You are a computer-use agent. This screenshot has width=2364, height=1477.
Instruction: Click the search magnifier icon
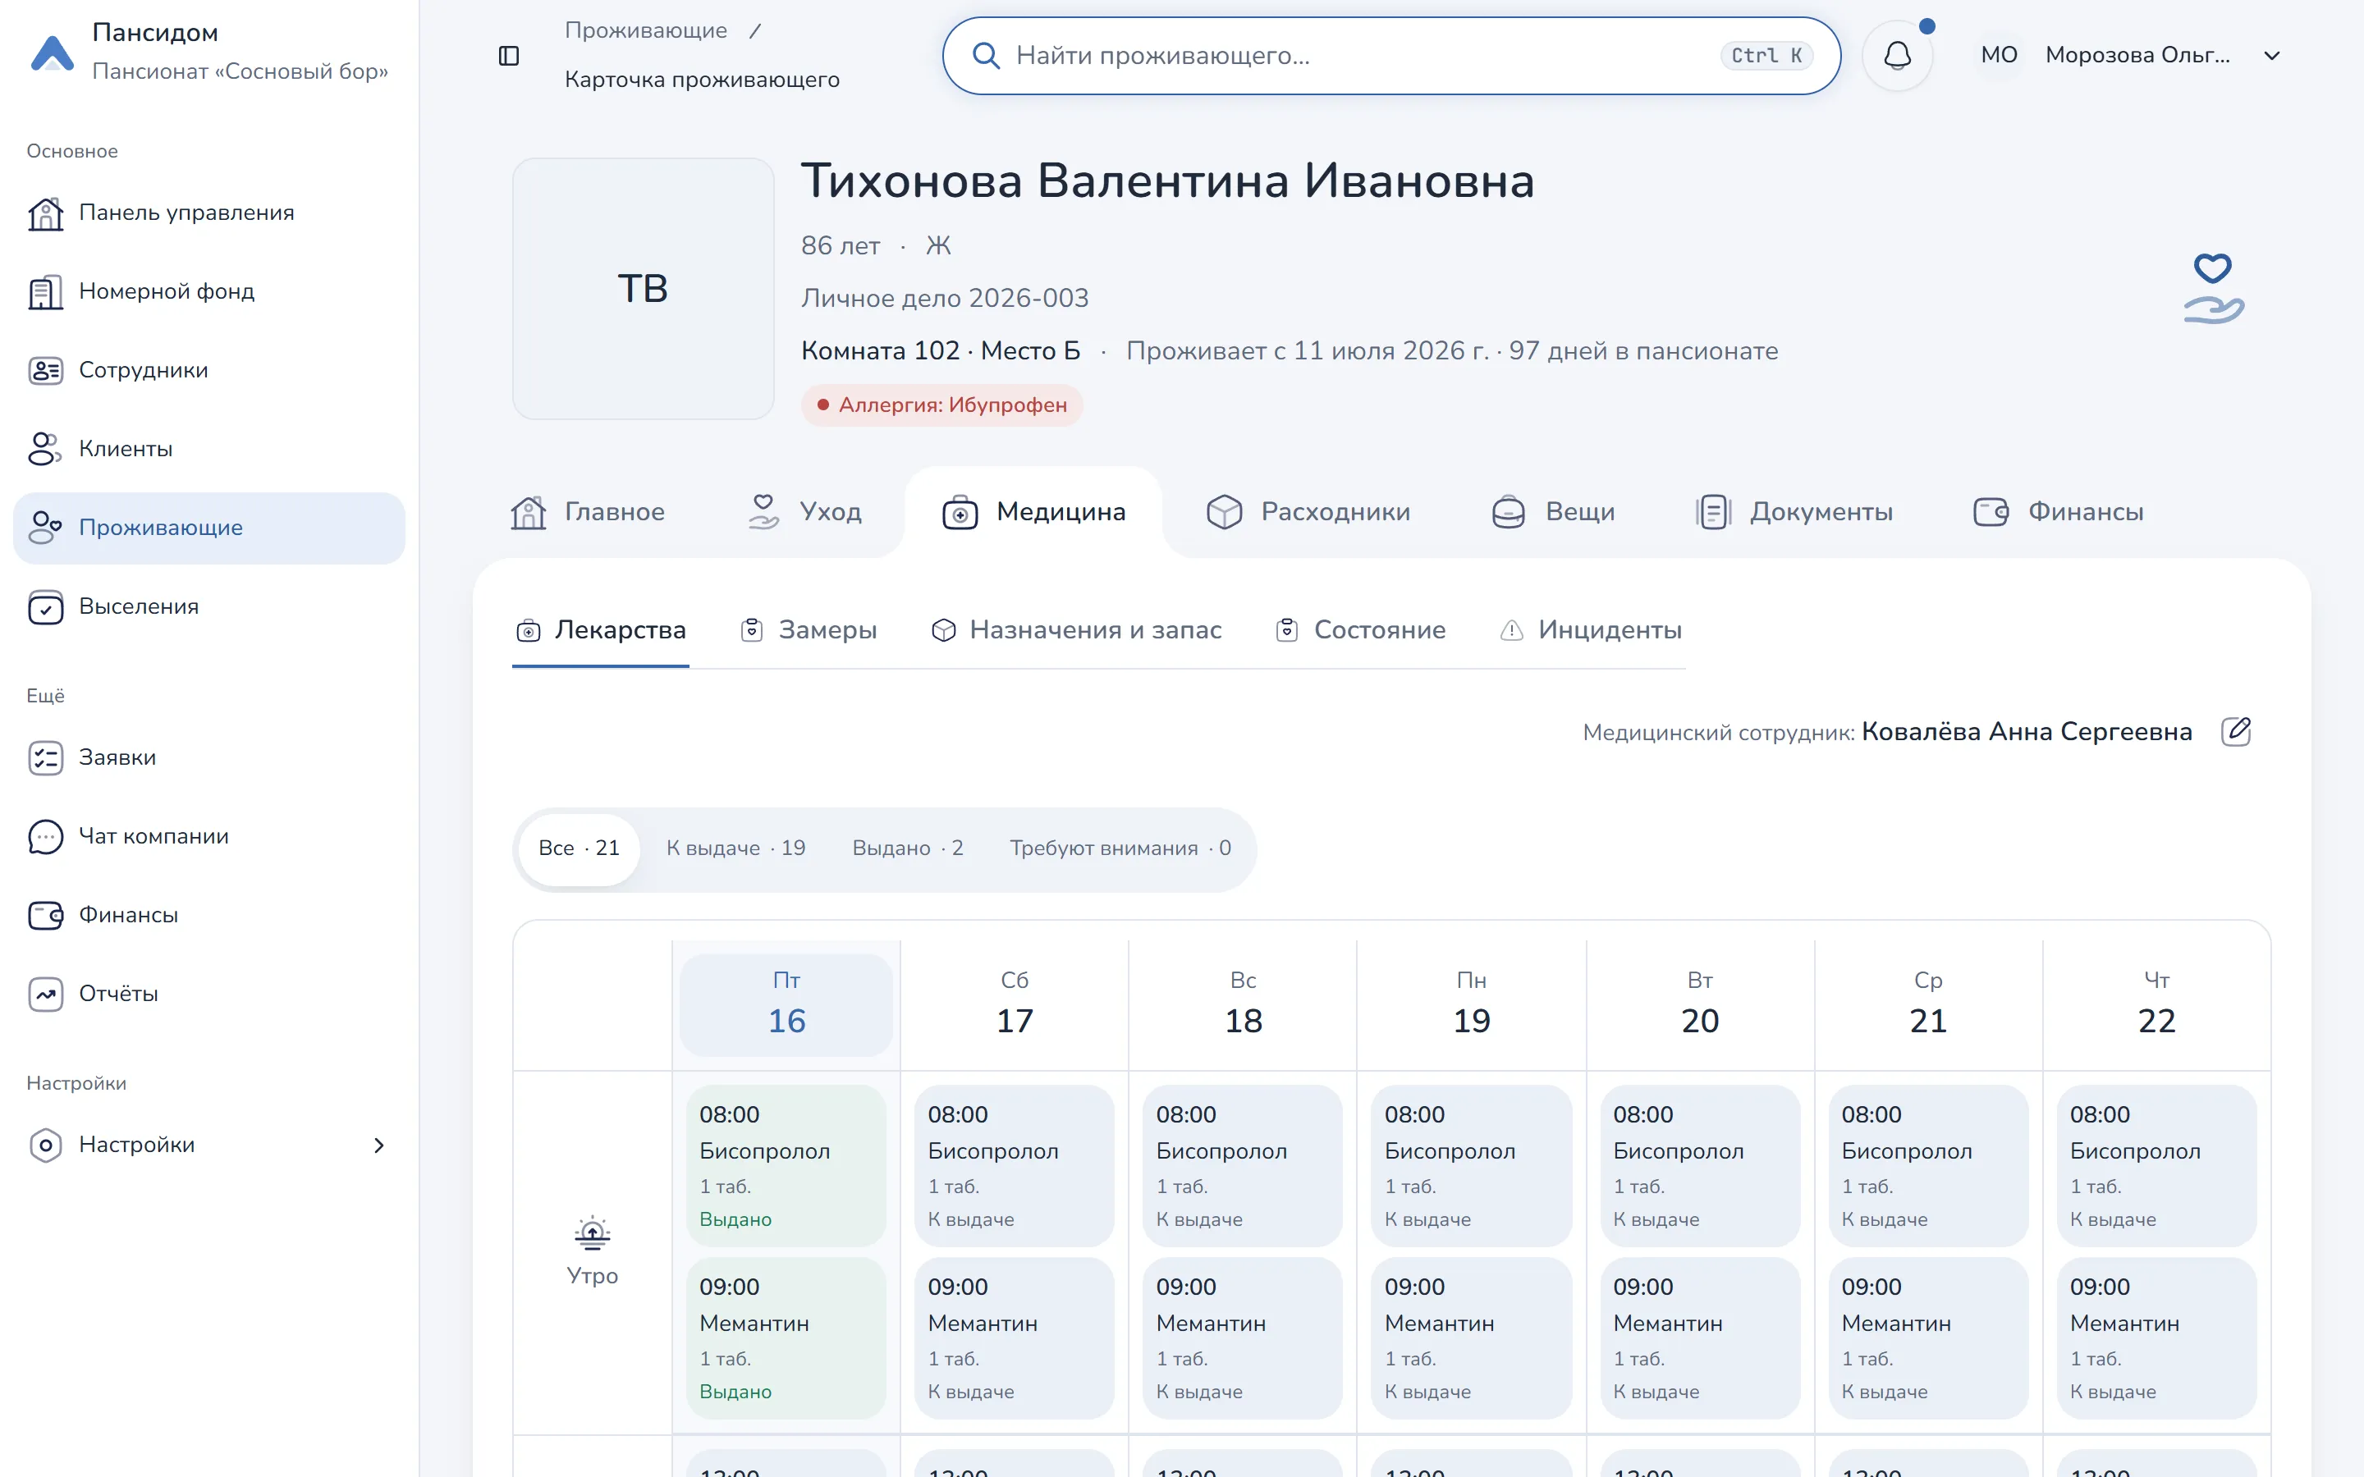986,56
